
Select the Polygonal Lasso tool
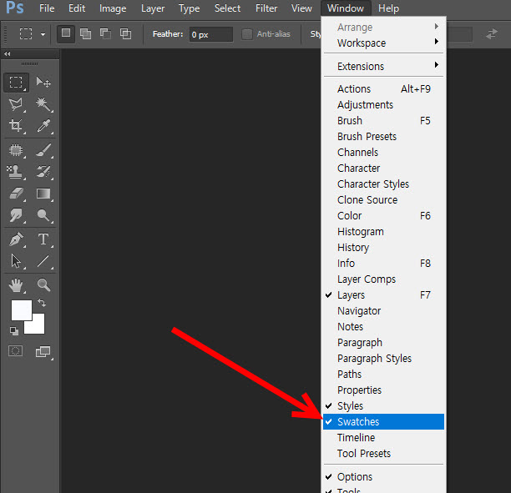[16, 104]
